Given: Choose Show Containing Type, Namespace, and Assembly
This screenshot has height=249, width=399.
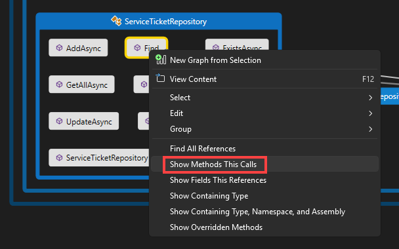Looking at the screenshot, I should [264, 212].
